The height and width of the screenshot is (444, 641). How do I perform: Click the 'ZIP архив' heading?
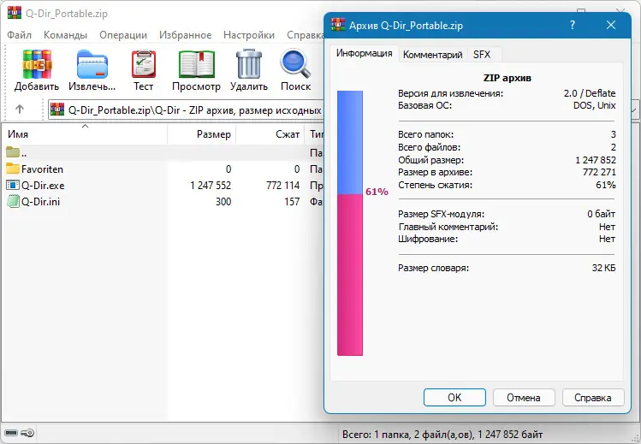pyautogui.click(x=507, y=78)
